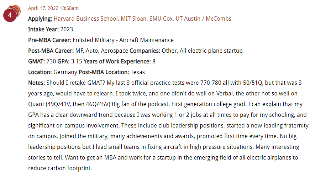Viewport: 310px width, 172px height.
Task: Click the GMAT score 730
Action: pos(51,61)
